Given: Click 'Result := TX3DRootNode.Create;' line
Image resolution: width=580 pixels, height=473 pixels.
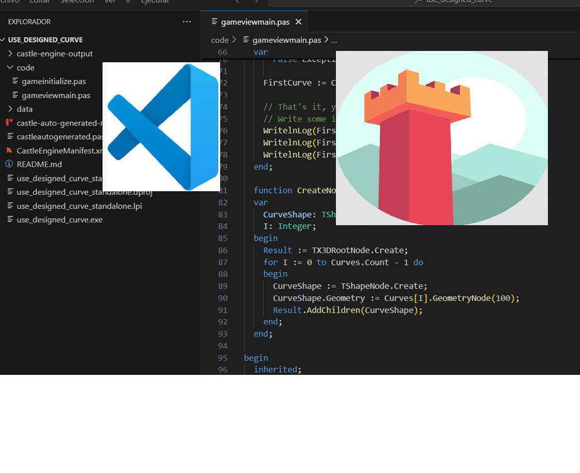Looking at the screenshot, I should pos(335,250).
